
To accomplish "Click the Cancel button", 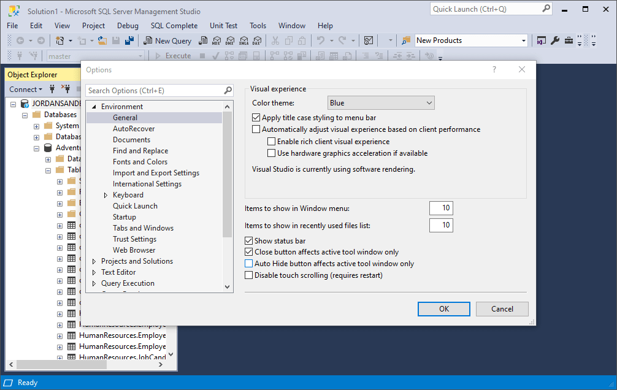I will pyautogui.click(x=502, y=309).
